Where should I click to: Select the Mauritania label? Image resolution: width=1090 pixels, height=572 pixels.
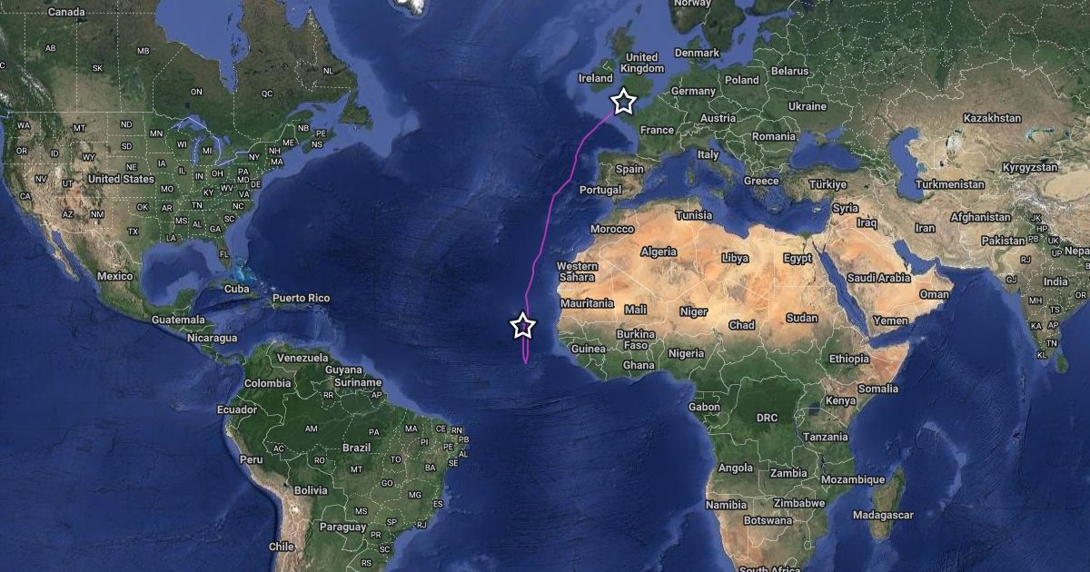tap(587, 303)
